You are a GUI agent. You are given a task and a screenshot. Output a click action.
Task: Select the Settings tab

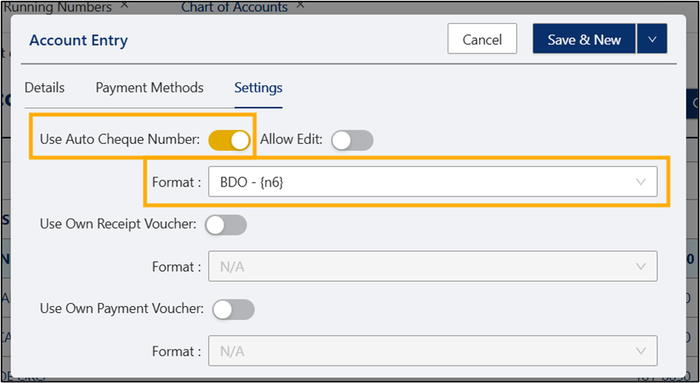(258, 88)
